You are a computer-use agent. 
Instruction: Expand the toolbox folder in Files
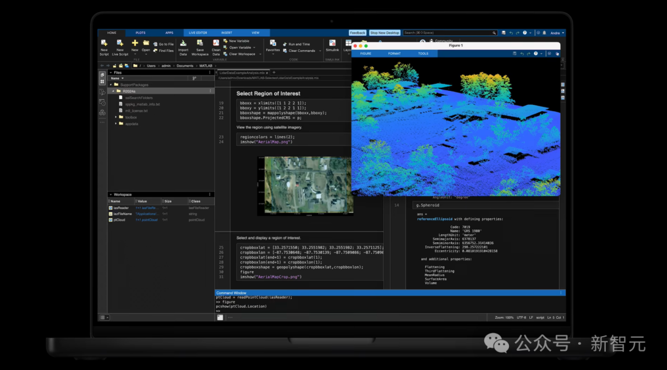(115, 117)
